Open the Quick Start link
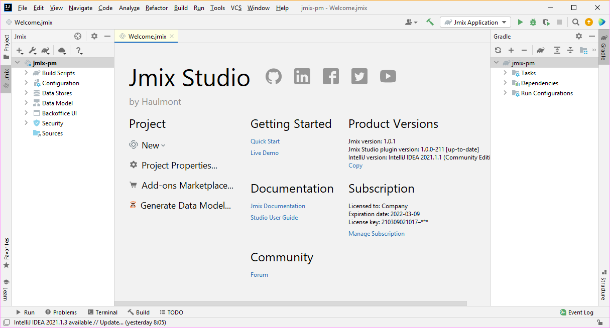The image size is (610, 328). tap(265, 141)
